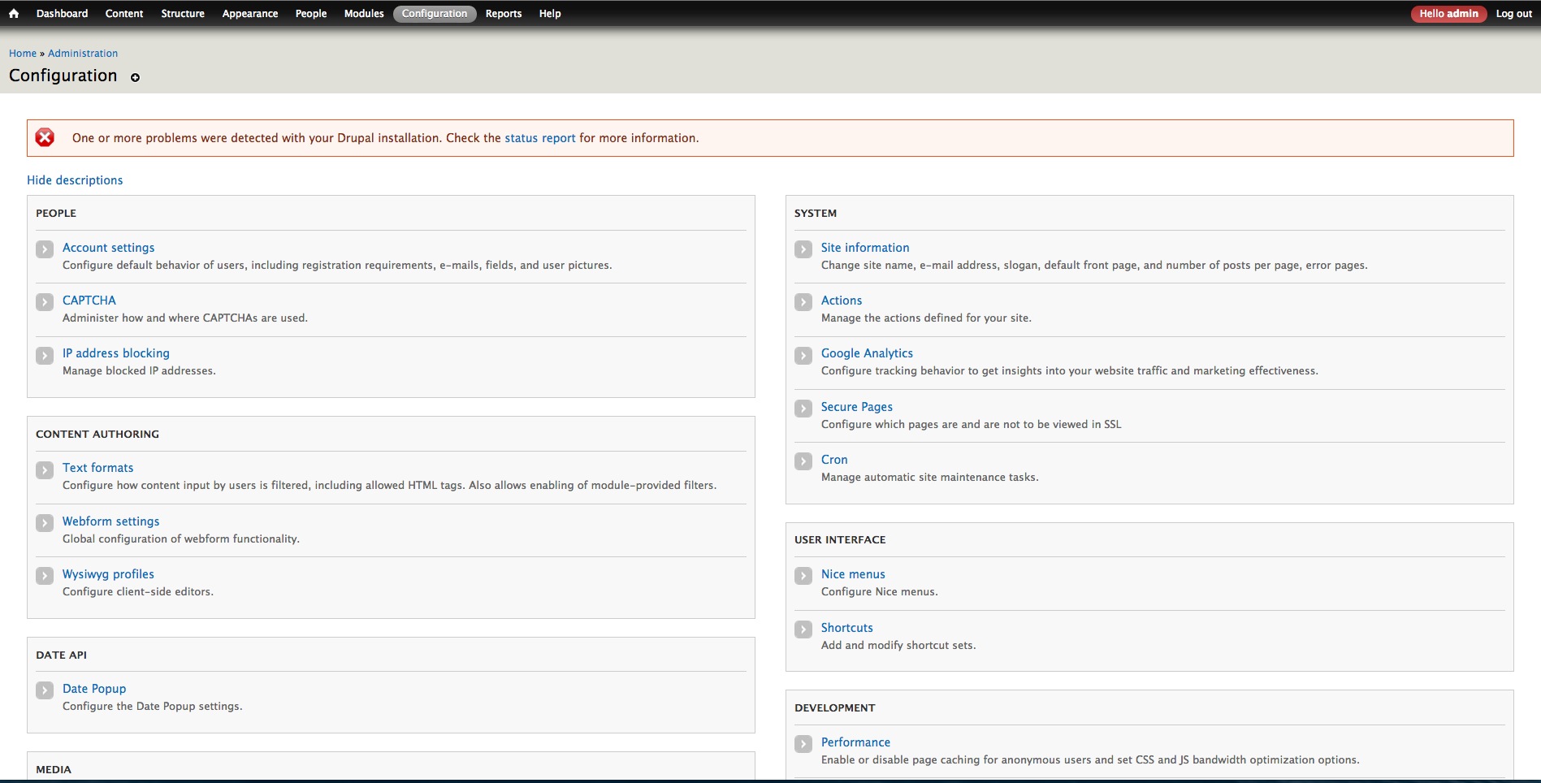Image resolution: width=1541 pixels, height=783 pixels.
Task: Go to Home breadcrumb link
Action: coord(23,53)
